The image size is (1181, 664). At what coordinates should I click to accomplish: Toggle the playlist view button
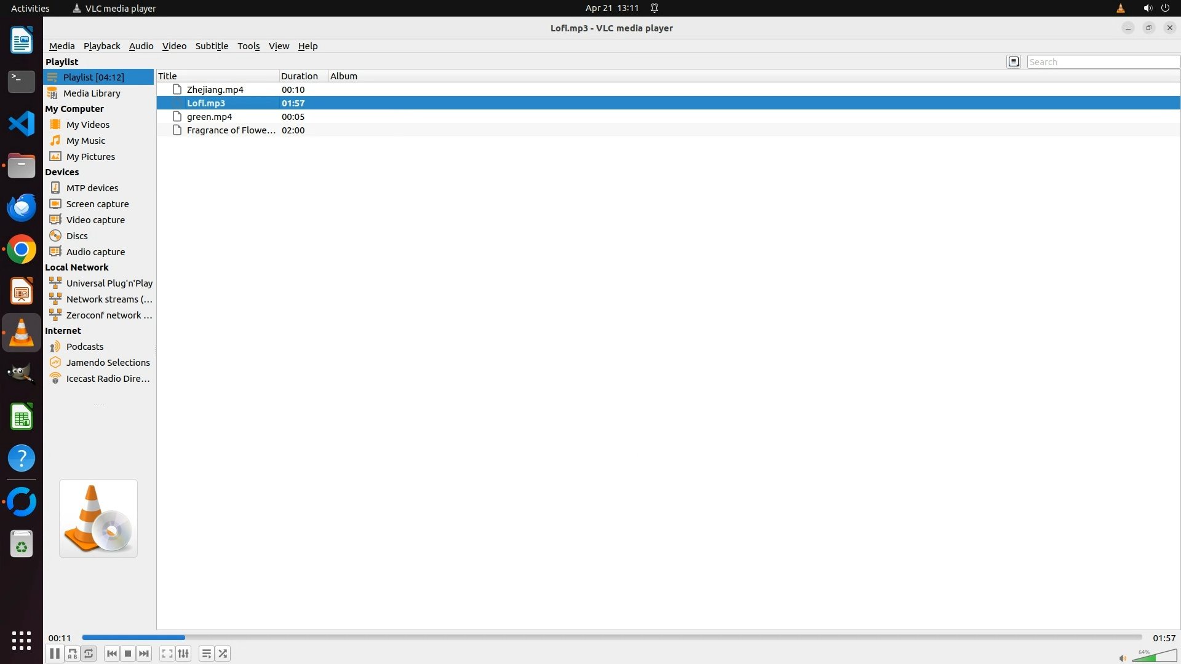tap(207, 654)
